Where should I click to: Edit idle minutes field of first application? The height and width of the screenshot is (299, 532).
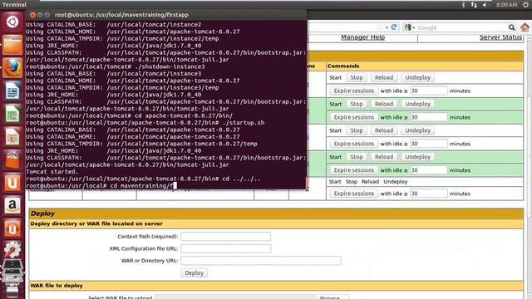[x=429, y=91]
